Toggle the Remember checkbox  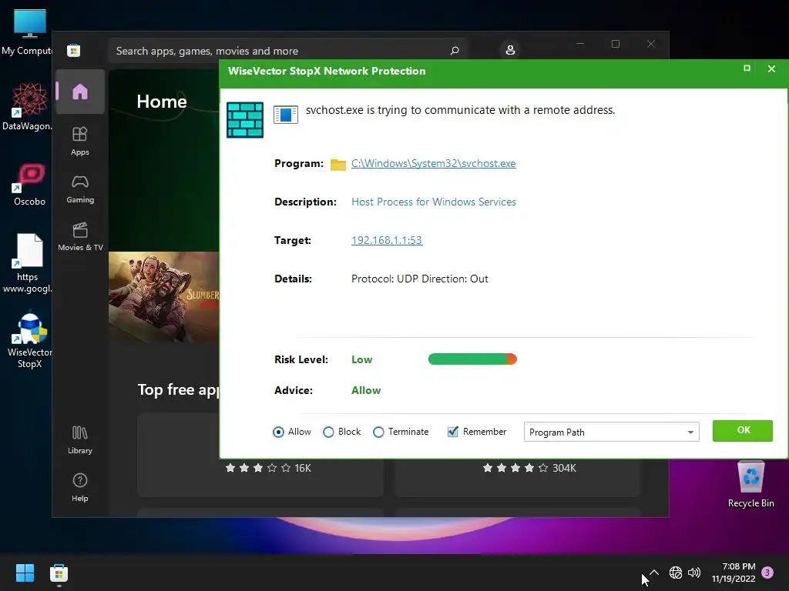(452, 432)
